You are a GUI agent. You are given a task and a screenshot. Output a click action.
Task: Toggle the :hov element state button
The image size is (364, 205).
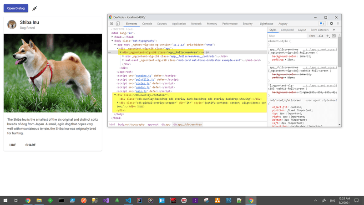point(312,36)
